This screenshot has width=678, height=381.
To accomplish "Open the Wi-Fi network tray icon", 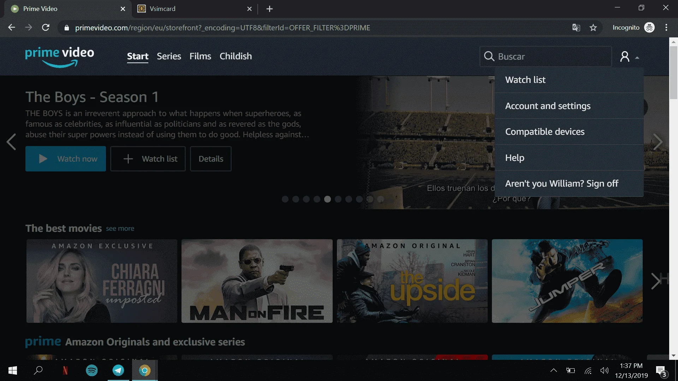I will [588, 370].
